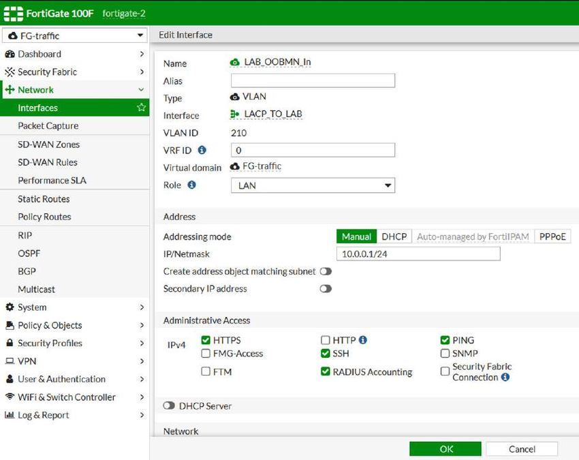Click the OK button
The image size is (579, 460).
click(x=445, y=449)
